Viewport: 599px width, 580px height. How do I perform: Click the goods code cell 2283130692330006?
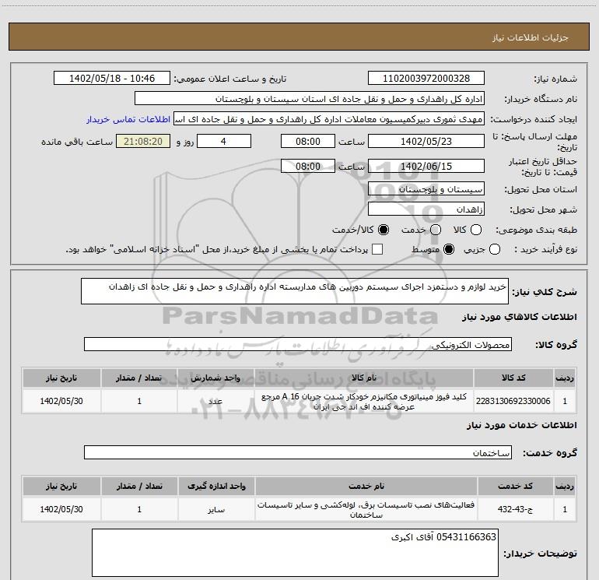point(513,401)
